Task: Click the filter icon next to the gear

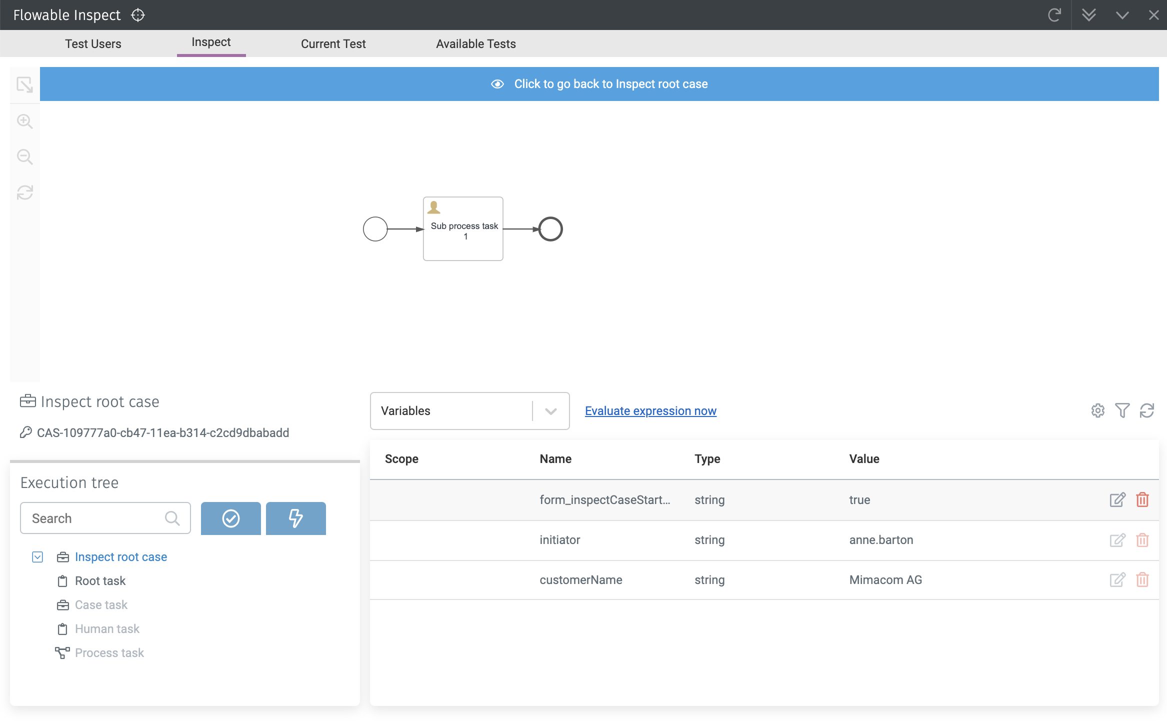Action: tap(1122, 410)
